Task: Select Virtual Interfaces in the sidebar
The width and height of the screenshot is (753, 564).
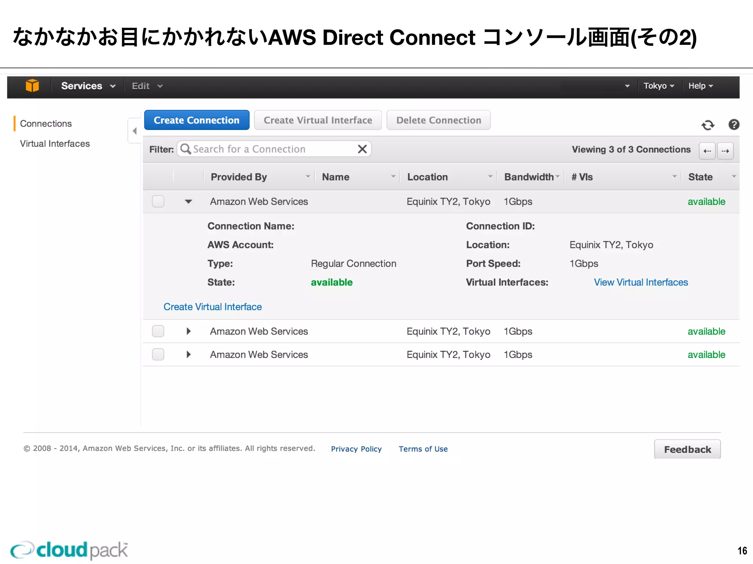Action: (x=55, y=144)
